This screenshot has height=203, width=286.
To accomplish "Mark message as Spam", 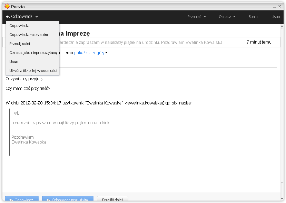I will (x=253, y=17).
